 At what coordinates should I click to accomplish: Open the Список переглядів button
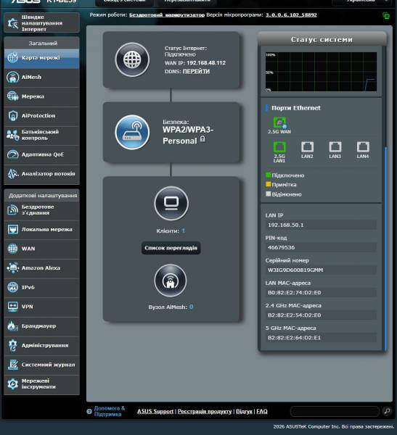coord(171,248)
